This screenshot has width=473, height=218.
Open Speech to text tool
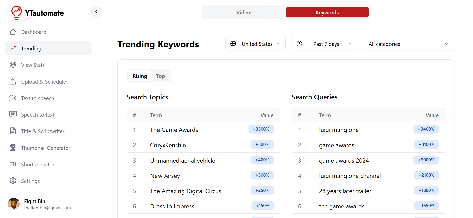click(48, 115)
